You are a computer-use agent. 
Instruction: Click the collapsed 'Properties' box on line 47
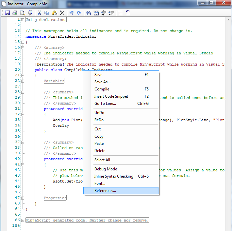(55, 198)
